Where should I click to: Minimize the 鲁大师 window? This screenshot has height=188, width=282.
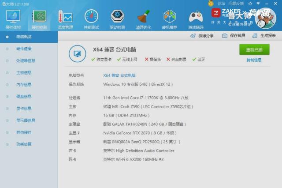coord(267,4)
